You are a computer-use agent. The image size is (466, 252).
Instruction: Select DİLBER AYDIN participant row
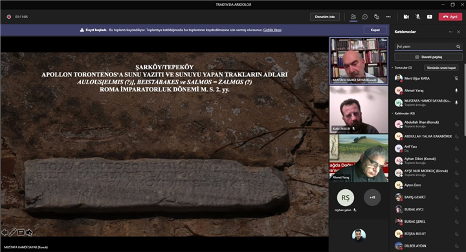coord(427,246)
